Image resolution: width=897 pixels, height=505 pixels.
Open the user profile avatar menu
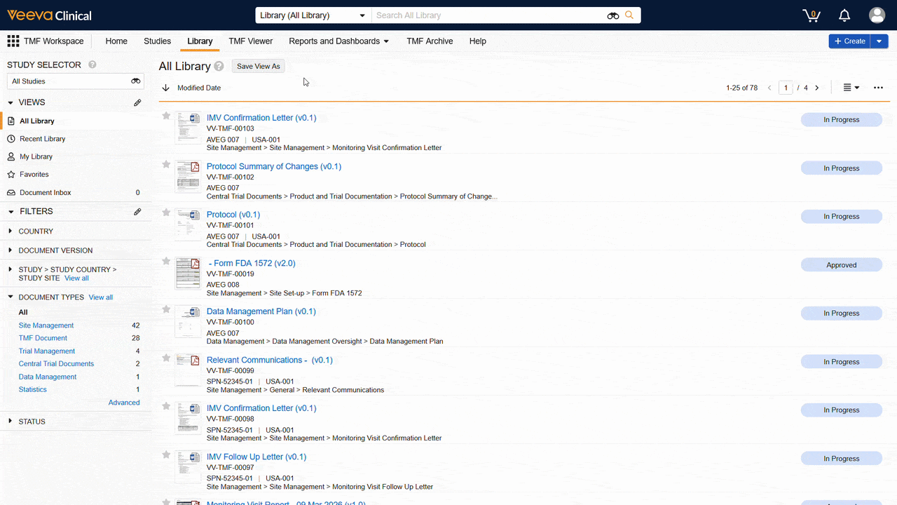[x=877, y=15]
